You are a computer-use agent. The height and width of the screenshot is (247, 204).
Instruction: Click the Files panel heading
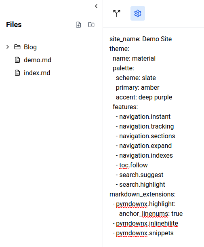point(14,25)
